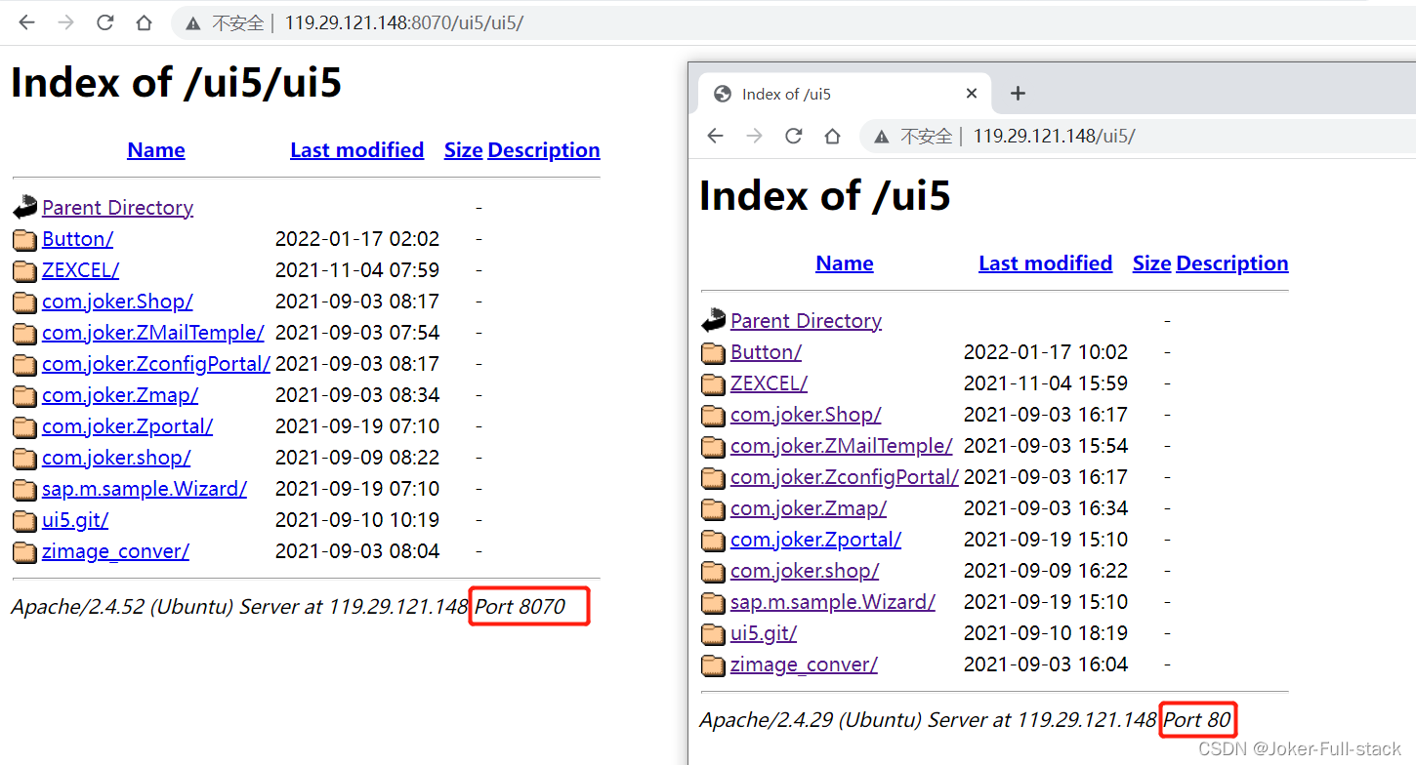Open Parent Directory in left listing

coord(117,208)
